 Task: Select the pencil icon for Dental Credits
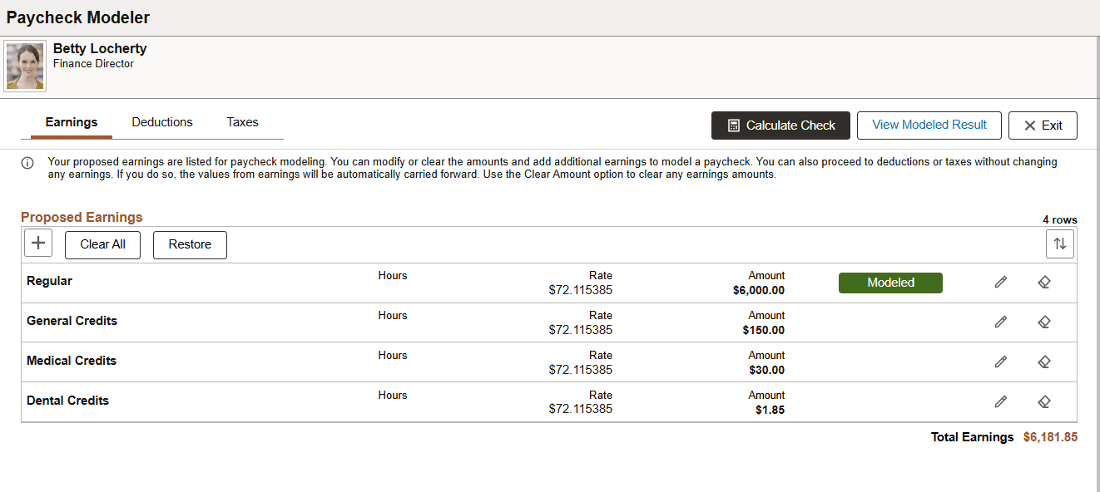coord(1000,401)
